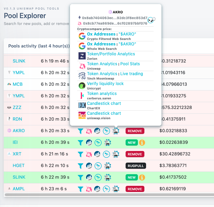Open the Uniswap Pool Stats link

[x=130, y=64]
